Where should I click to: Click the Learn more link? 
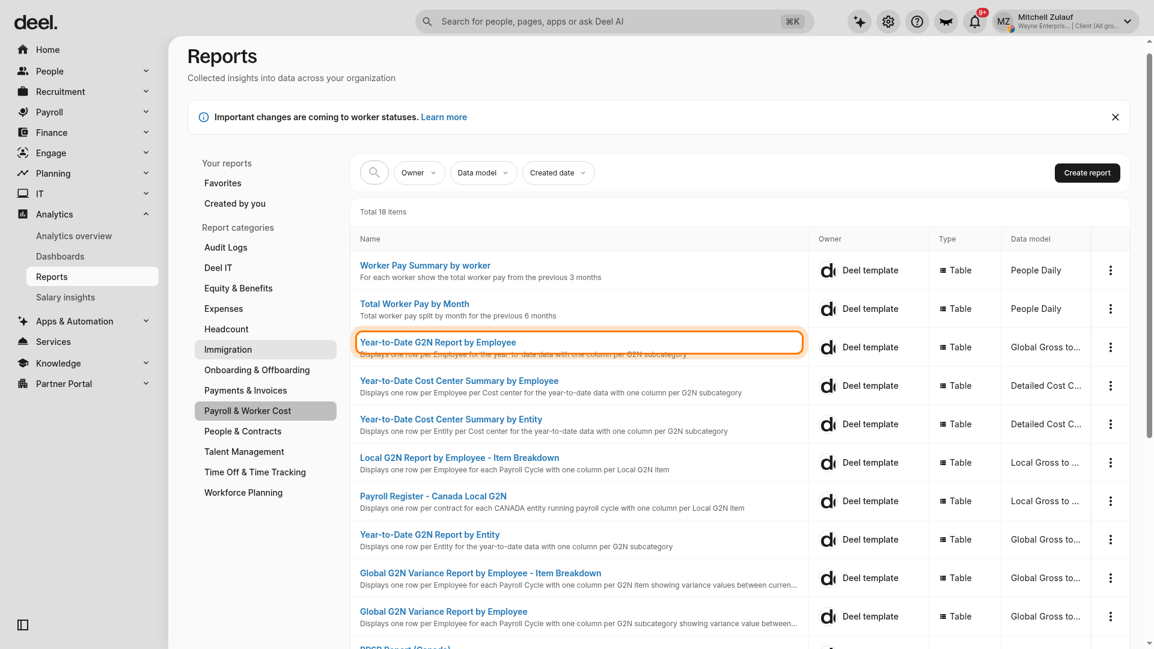point(444,117)
